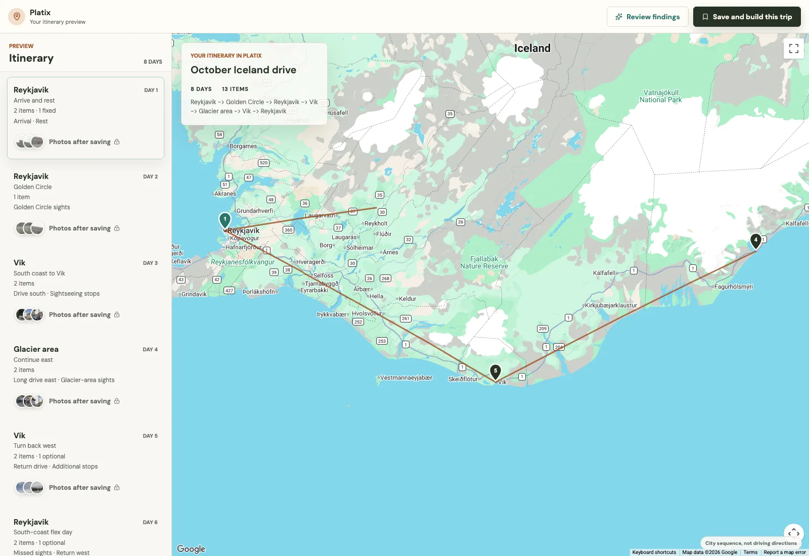Click the Iceland country label on map
The image size is (809, 556).
click(x=532, y=48)
